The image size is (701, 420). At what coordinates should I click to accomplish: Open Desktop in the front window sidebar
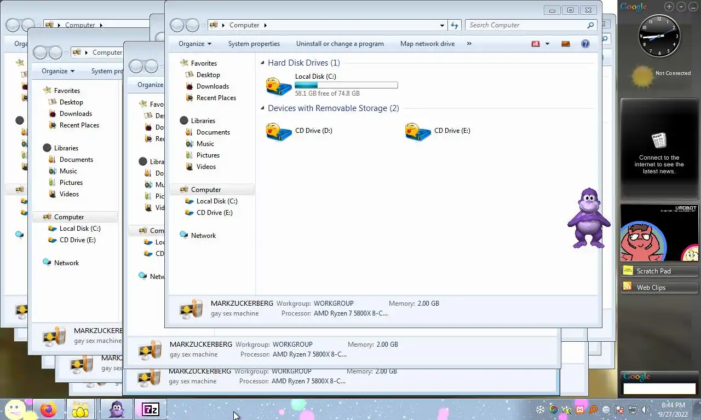pos(203,75)
